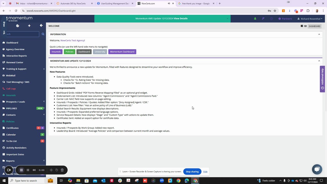The image size is (327, 184).
Task: Open the NowCerts Test Agency link
Action: coord(72,40)
